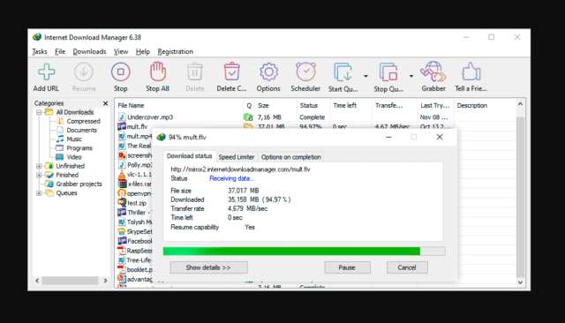Open the Start Queue dropdown arrow

click(365, 76)
